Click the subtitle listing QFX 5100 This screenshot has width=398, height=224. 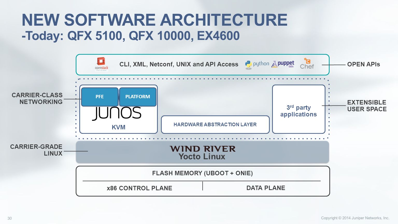point(131,36)
